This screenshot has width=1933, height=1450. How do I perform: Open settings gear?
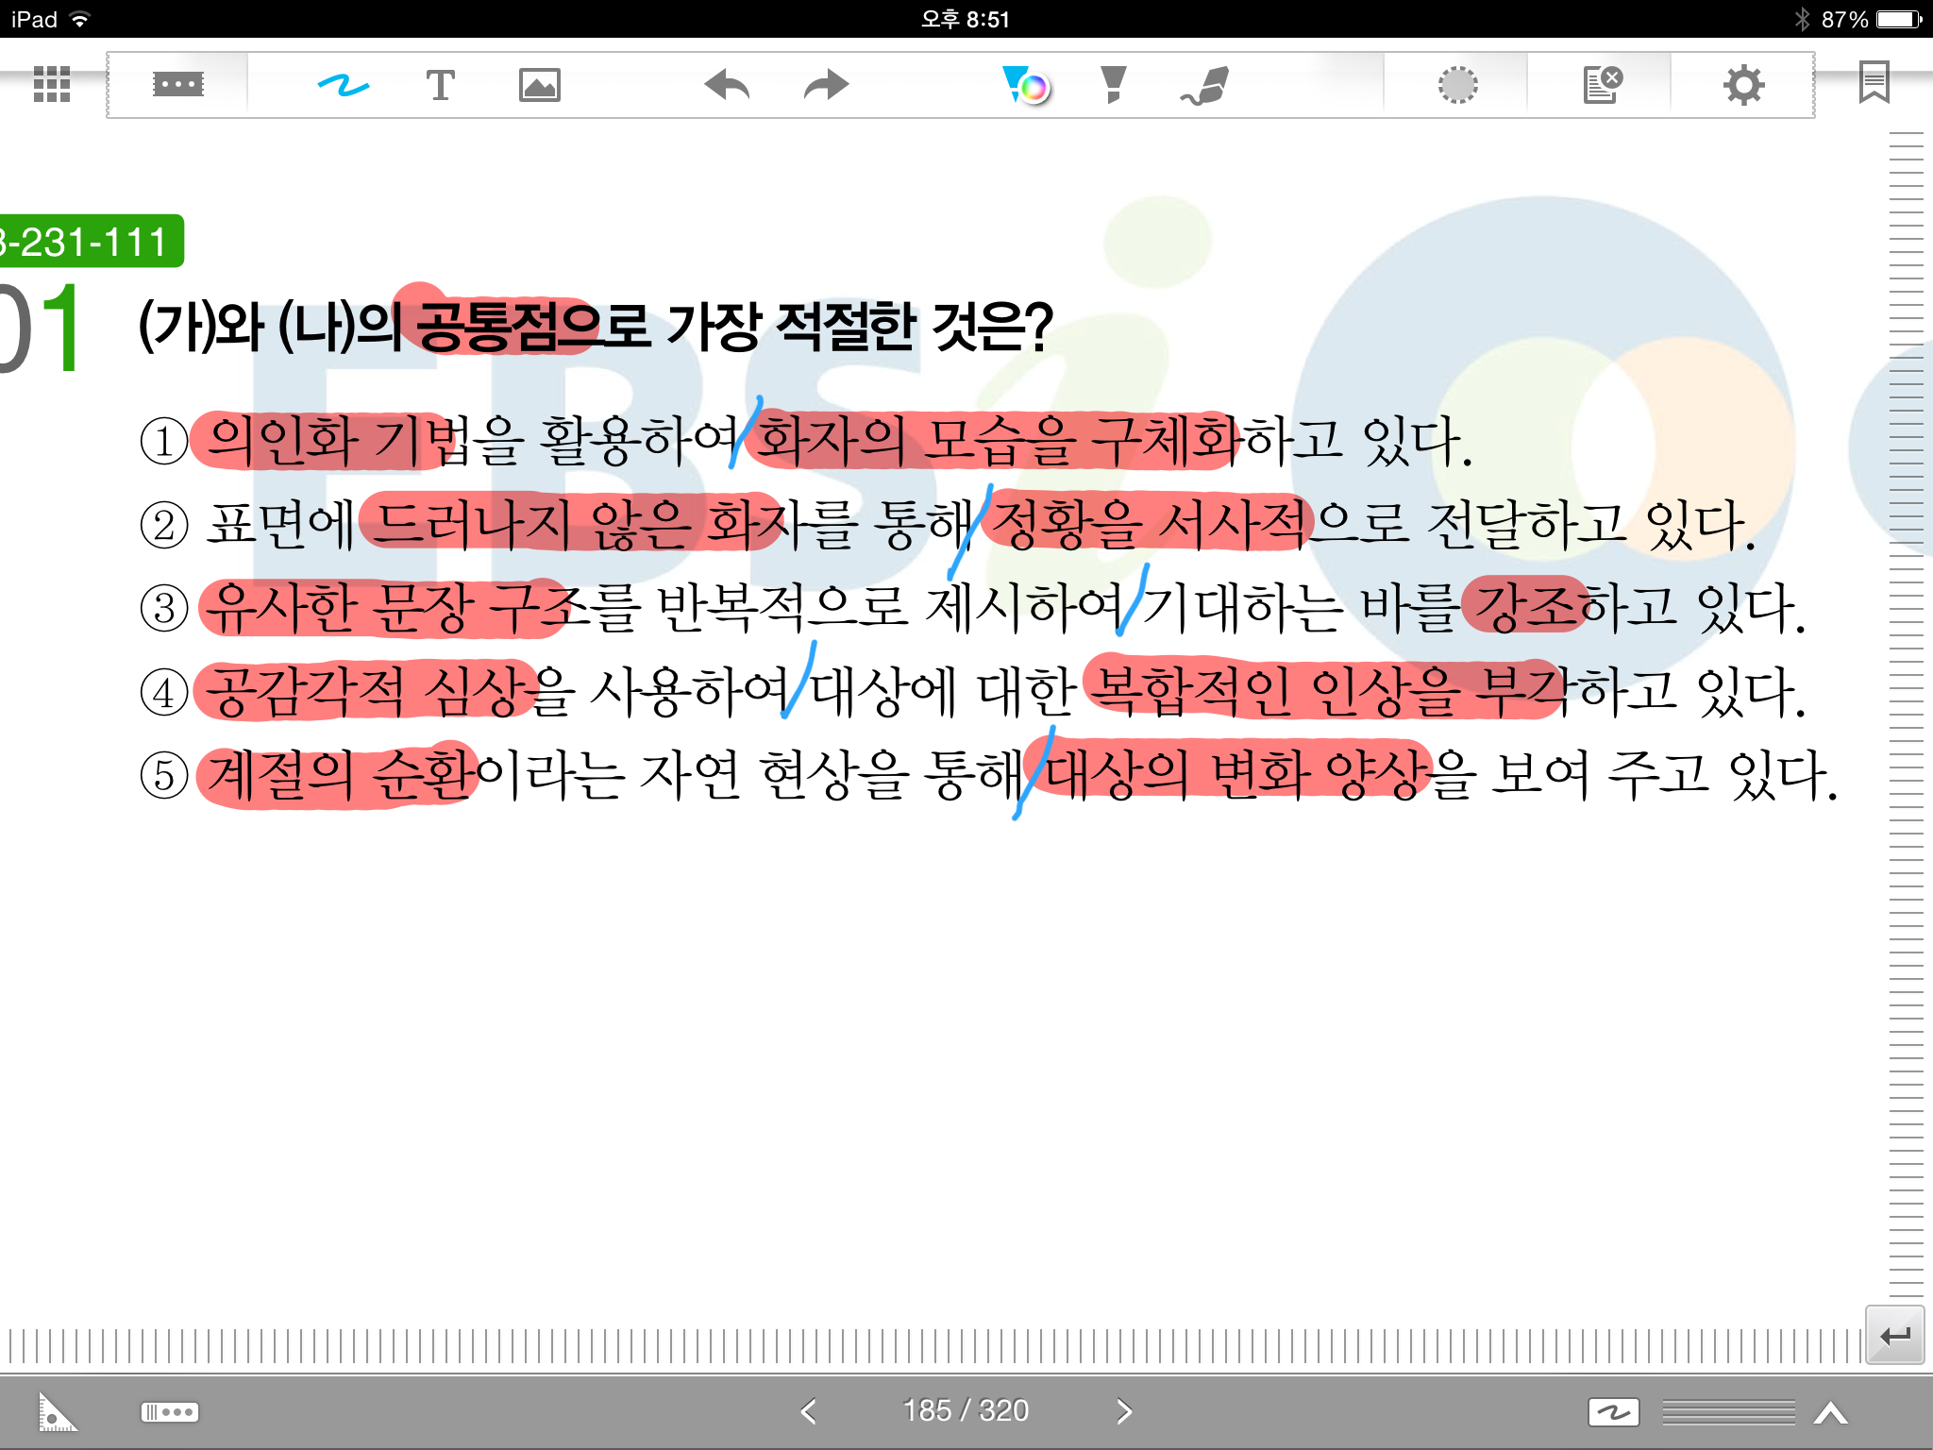(1743, 85)
